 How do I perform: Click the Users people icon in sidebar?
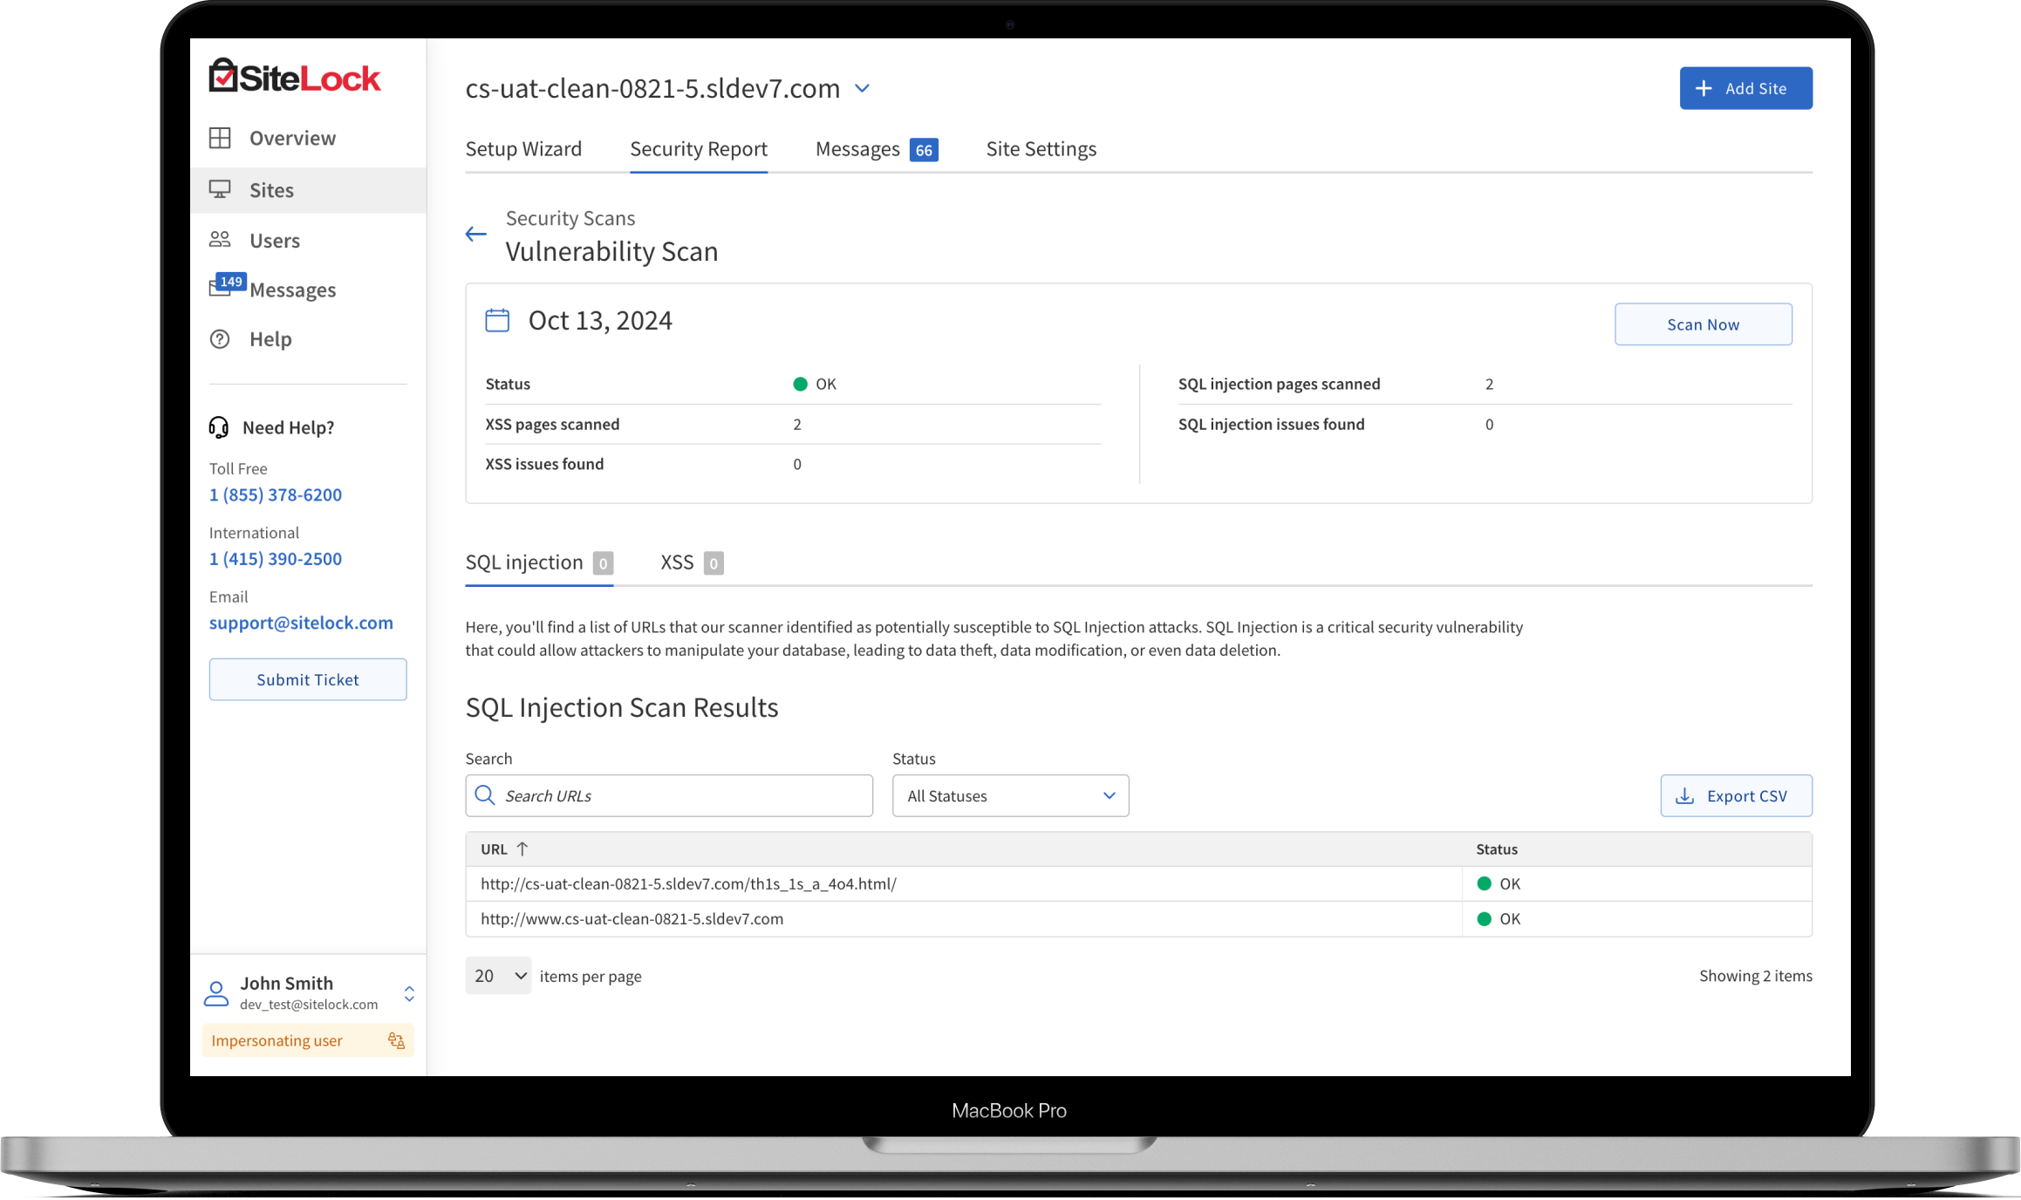(220, 240)
